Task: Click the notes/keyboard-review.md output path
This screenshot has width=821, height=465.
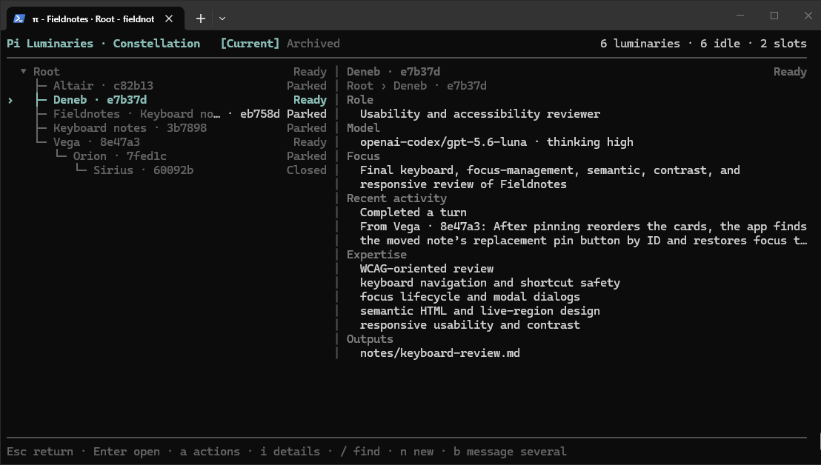Action: [440, 353]
